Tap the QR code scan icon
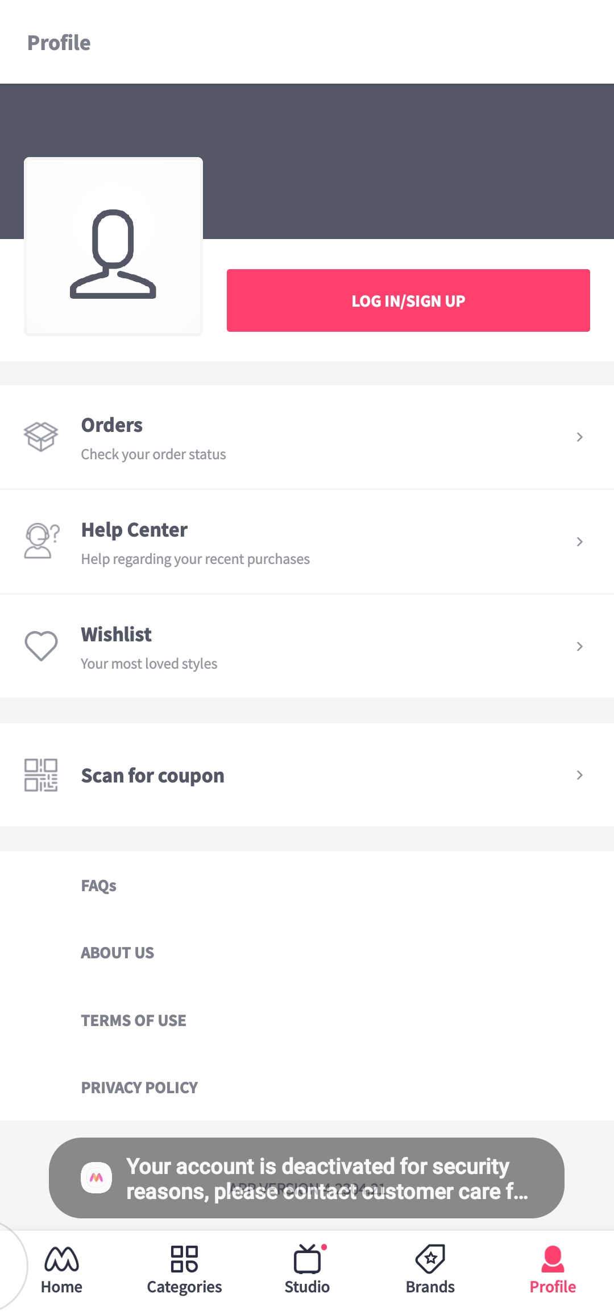Image resolution: width=614 pixels, height=1314 pixels. pos(41,775)
